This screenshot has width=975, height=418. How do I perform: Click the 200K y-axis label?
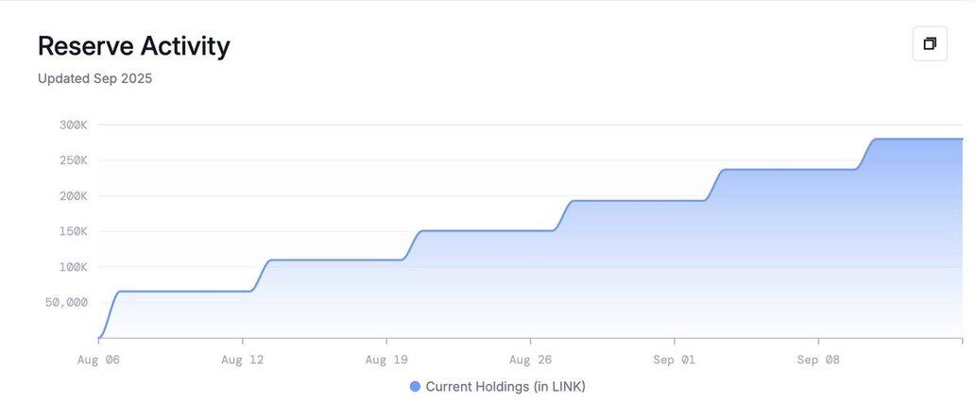(x=74, y=196)
